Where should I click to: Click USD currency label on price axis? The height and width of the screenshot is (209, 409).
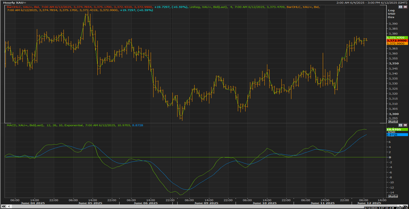(x=391, y=13)
